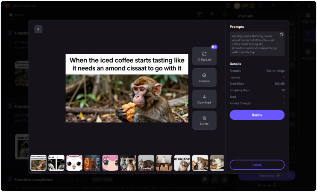Add coins with the plus icon
This screenshot has height=192, width=317.
click(252, 6)
